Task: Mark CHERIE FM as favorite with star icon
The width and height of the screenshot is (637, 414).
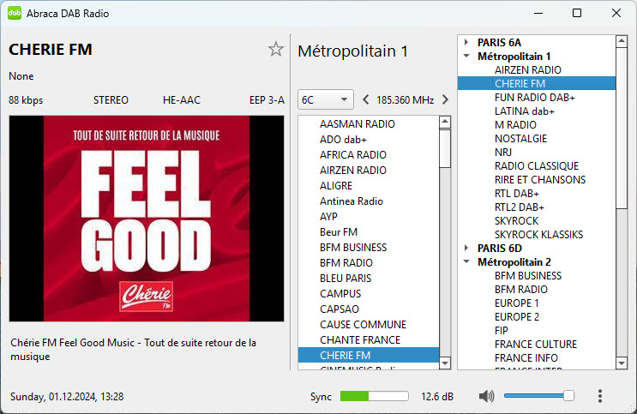Action: pyautogui.click(x=276, y=49)
